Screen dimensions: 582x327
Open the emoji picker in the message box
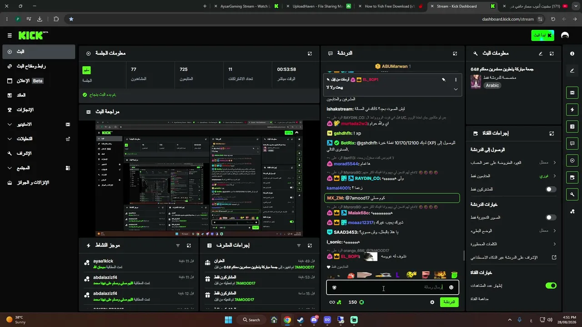(451, 287)
